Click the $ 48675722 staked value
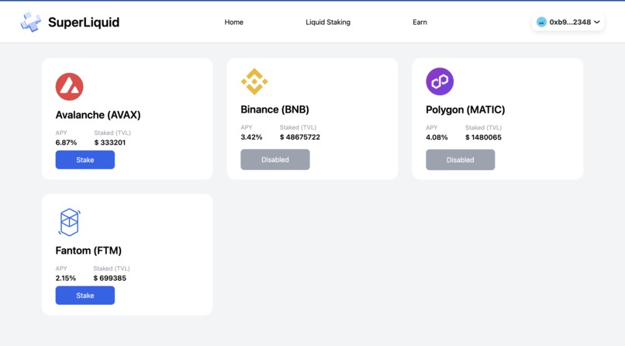625x346 pixels. coord(300,137)
